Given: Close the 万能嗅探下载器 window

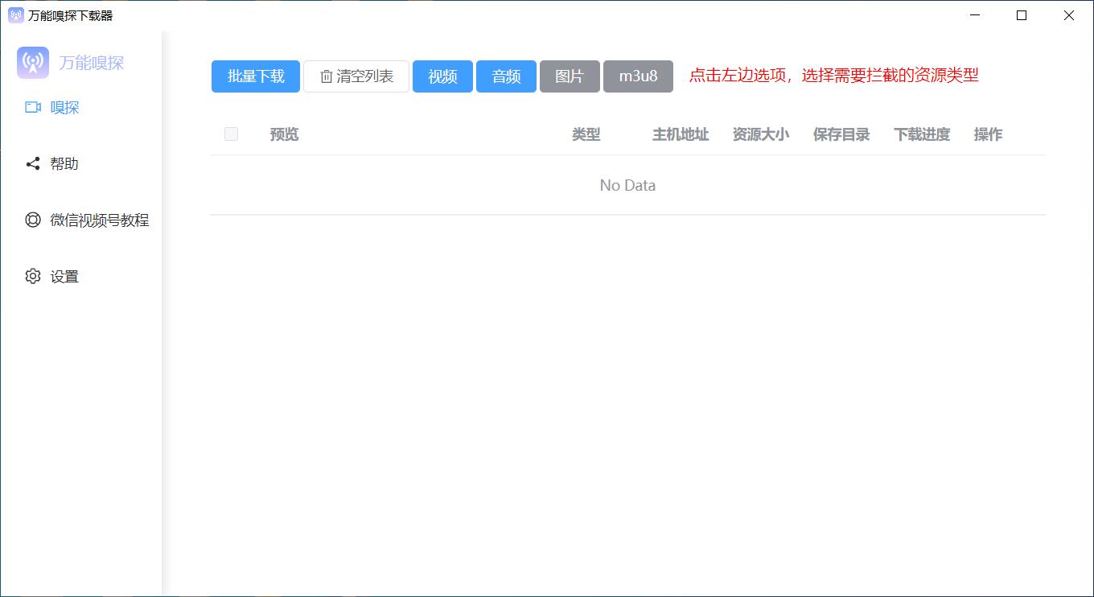Looking at the screenshot, I should coord(1069,15).
